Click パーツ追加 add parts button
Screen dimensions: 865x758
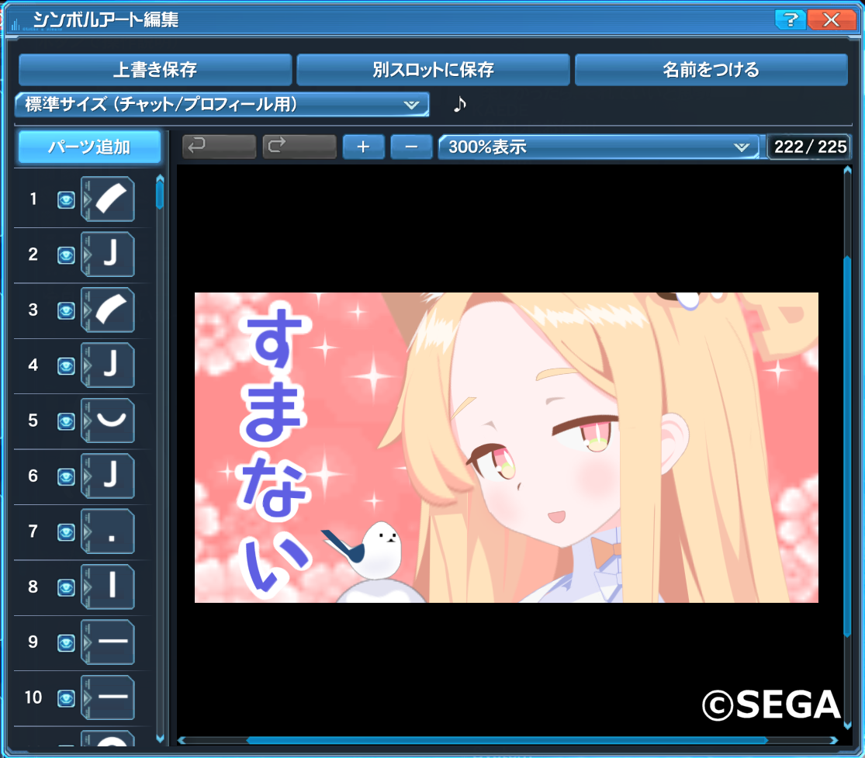coord(89,147)
